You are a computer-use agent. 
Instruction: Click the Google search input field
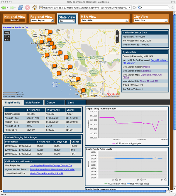pyautogui.click(x=155, y=8)
